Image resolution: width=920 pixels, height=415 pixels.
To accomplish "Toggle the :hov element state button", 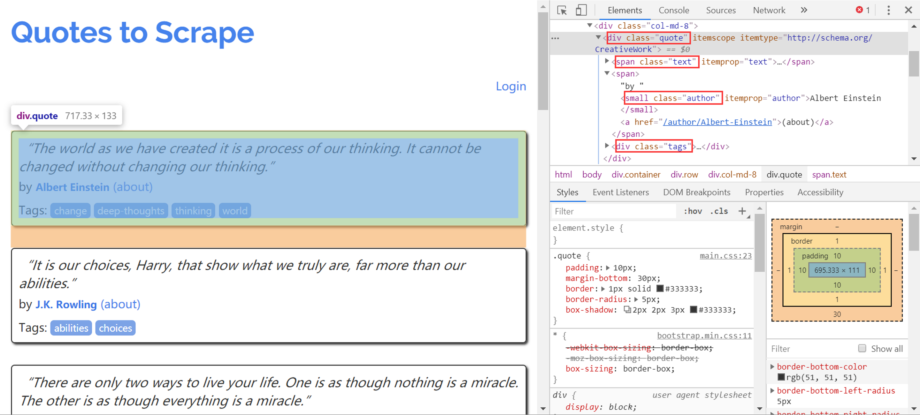I will tap(693, 211).
